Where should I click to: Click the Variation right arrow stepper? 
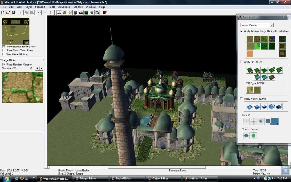pyautogui.click(x=41, y=68)
